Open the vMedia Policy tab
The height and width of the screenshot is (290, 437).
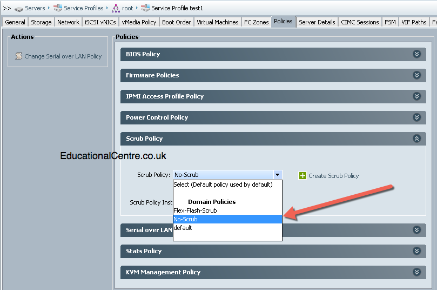[139, 22]
